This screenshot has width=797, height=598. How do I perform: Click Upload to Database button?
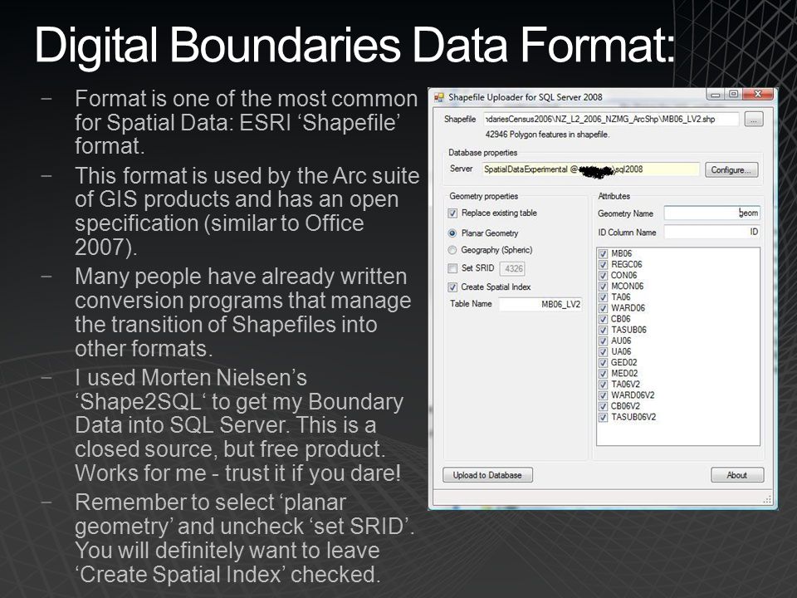[x=487, y=475]
